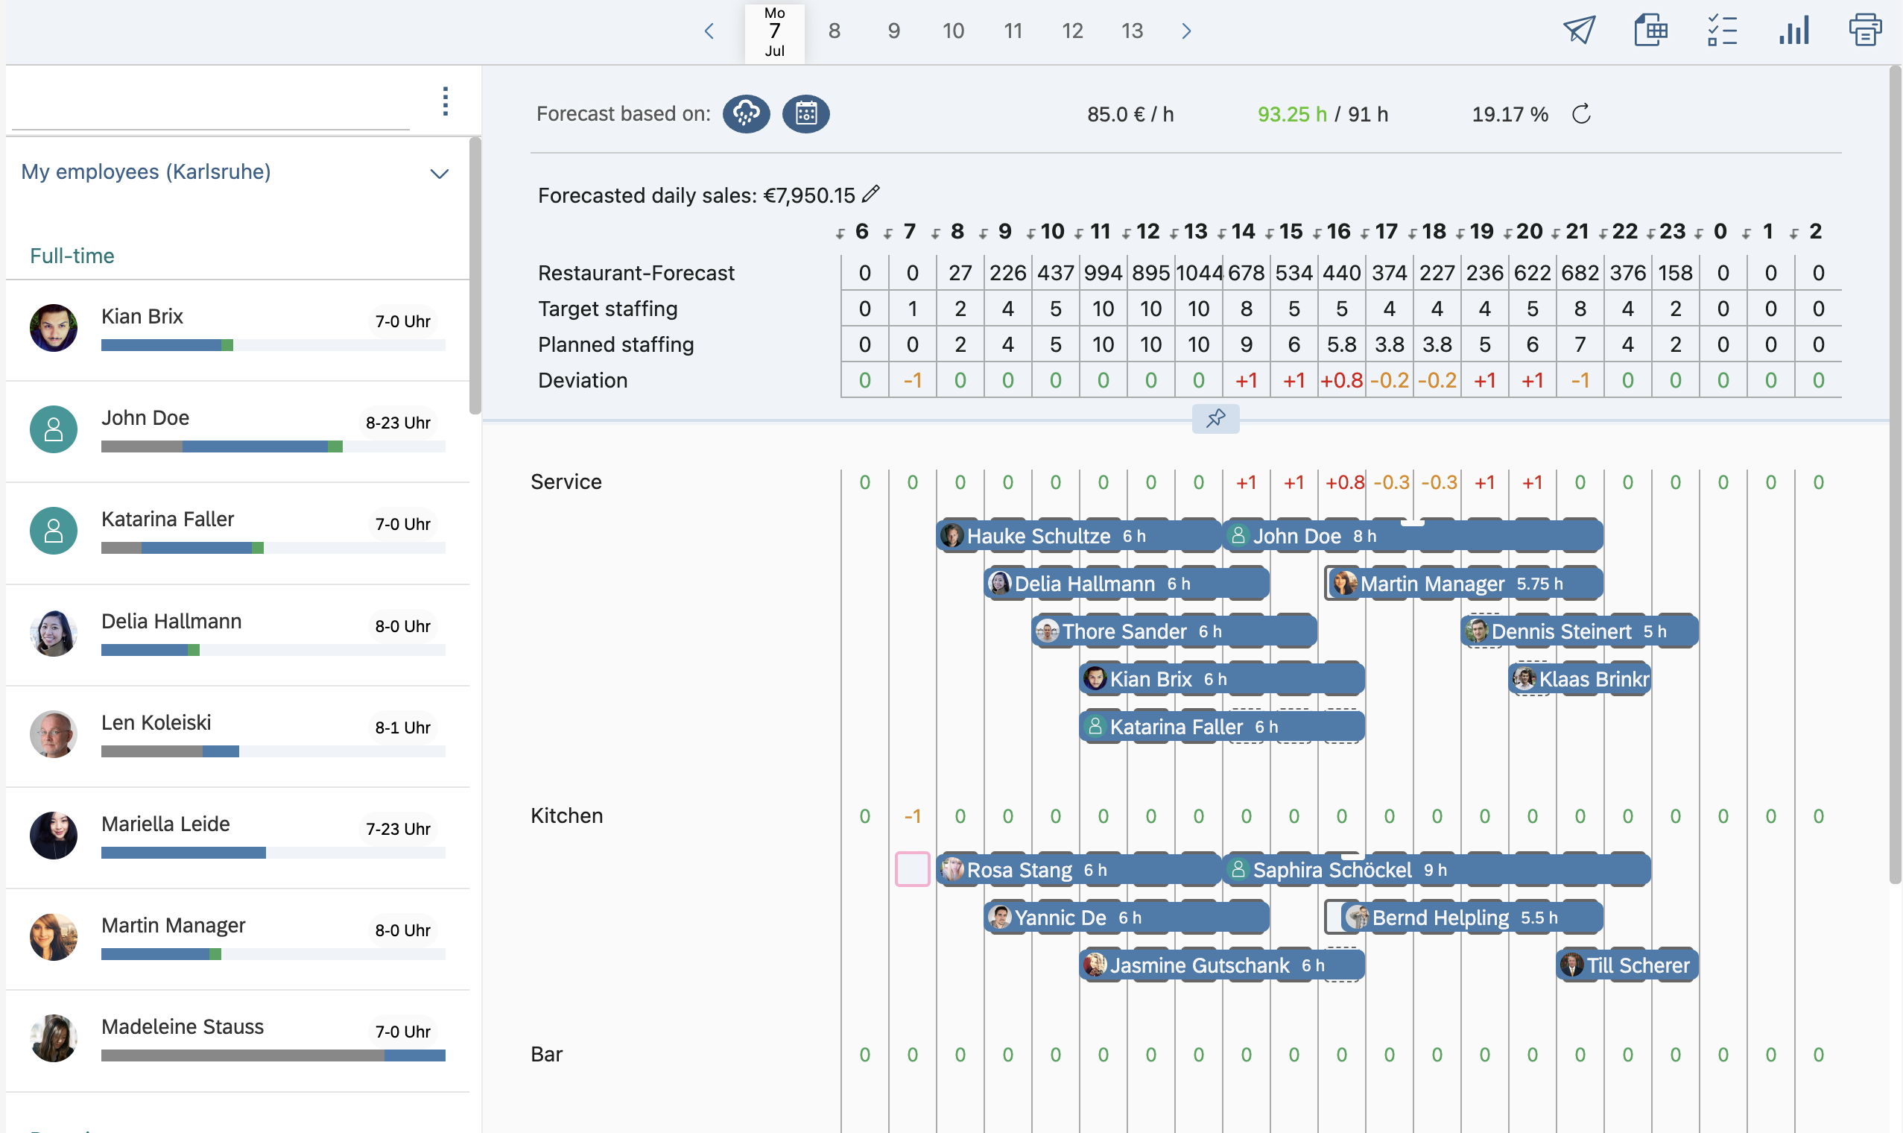Refresh the forecast percentage with reload icon
Viewport: 1903px width, 1133px height.
(1581, 114)
